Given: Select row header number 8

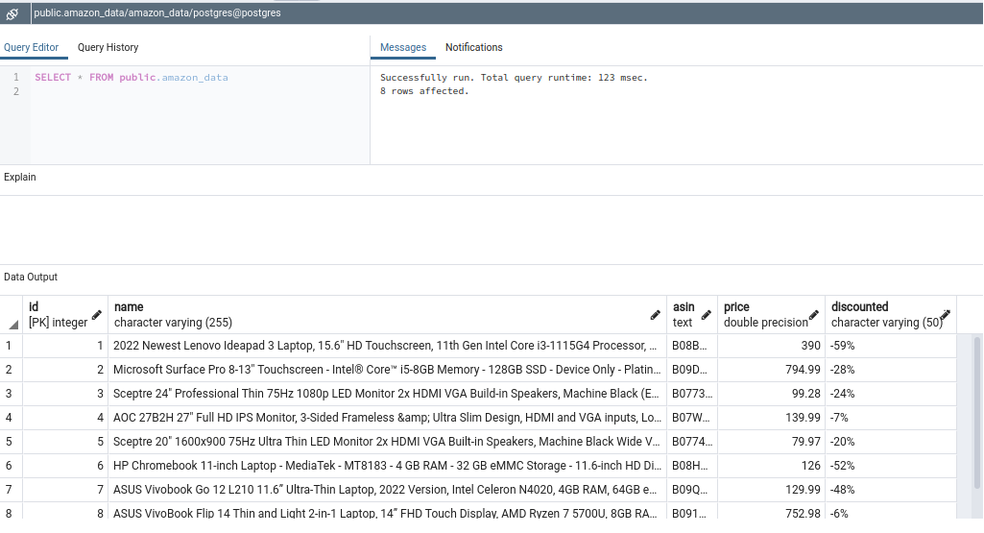Looking at the screenshot, I should pos(12,512).
